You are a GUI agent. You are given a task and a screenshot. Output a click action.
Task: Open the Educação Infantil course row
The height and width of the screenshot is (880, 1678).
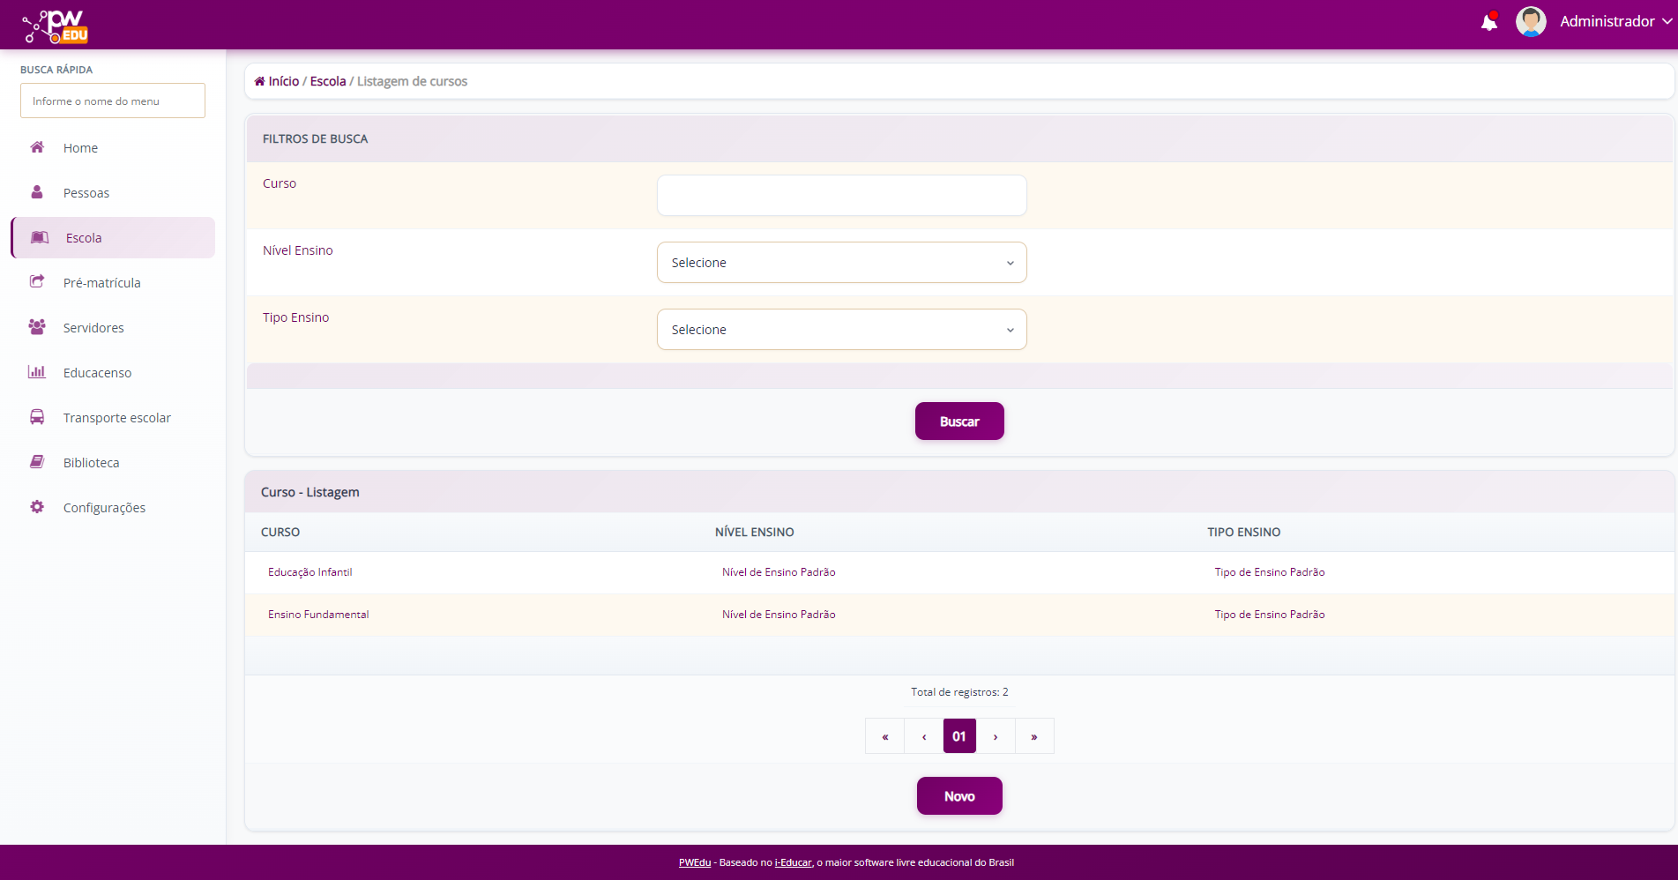(310, 572)
